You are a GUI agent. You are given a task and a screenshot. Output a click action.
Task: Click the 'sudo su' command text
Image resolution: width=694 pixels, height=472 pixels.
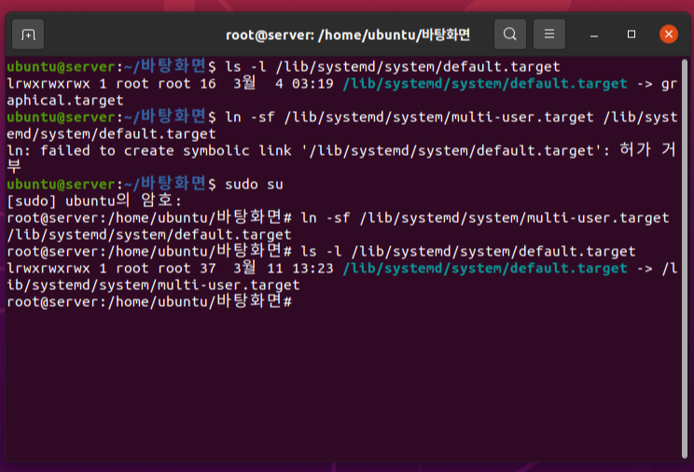[x=254, y=184]
